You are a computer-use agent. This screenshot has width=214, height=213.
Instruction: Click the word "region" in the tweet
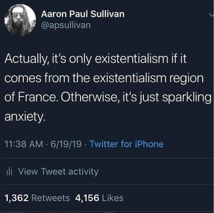tap(187, 79)
